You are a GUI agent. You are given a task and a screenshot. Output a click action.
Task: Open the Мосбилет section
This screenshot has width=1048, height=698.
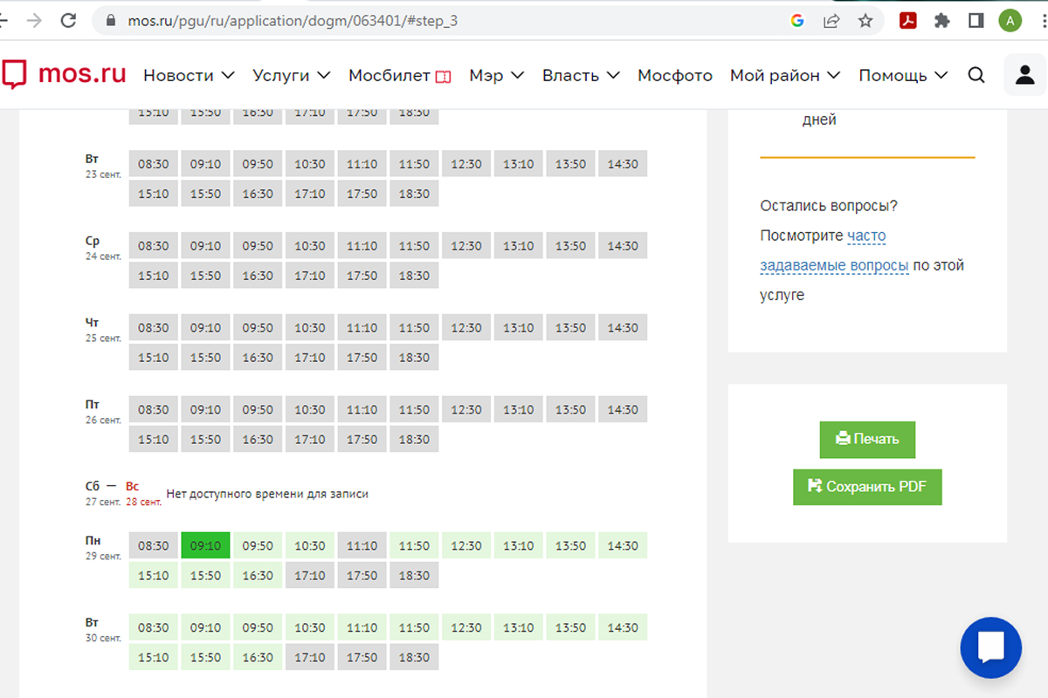400,76
